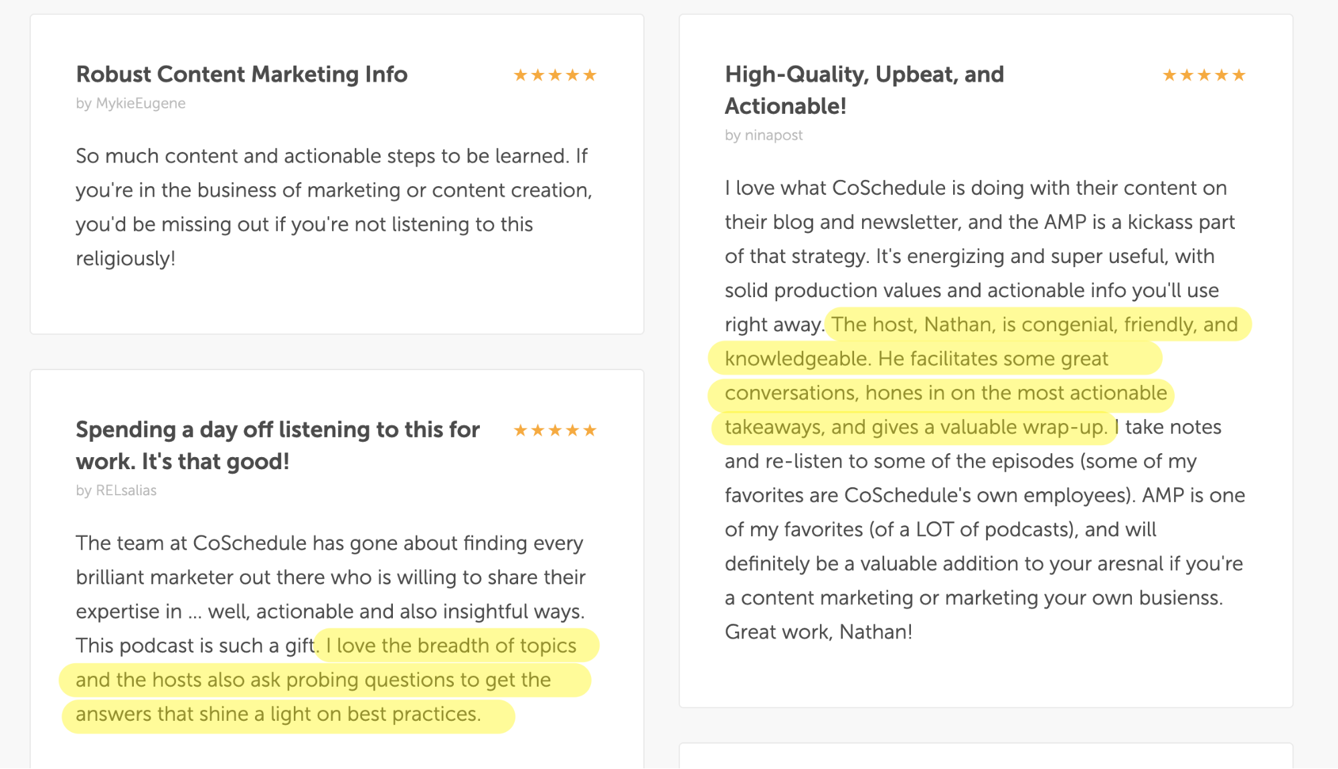Click the star rating on High-Quality, Upbeat review
1338x769 pixels.
(x=1204, y=75)
